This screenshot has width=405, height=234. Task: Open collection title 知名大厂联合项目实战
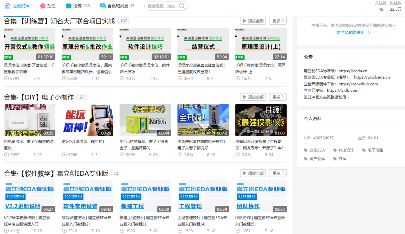click(x=59, y=21)
